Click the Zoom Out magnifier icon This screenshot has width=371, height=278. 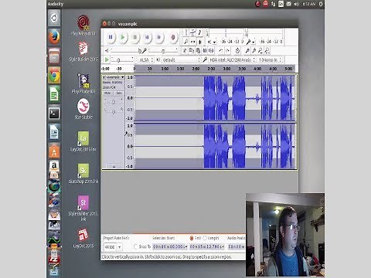pos(254,50)
